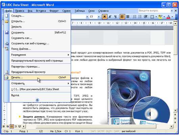Expand full menu with double chevron

[37, 100]
